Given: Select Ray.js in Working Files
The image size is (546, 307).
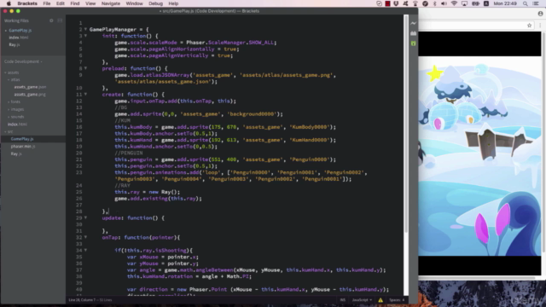Looking at the screenshot, I should (15, 45).
